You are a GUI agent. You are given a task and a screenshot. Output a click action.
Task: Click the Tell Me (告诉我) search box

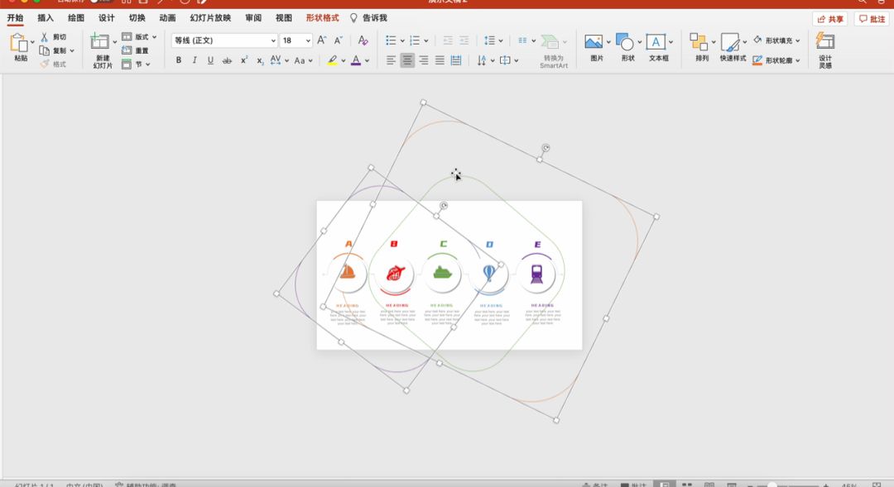point(369,17)
